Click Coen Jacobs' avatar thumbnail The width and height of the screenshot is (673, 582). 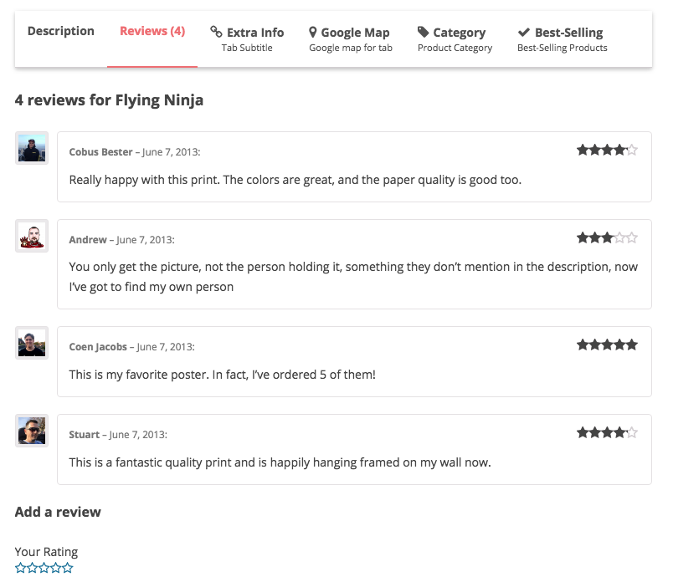(x=32, y=343)
